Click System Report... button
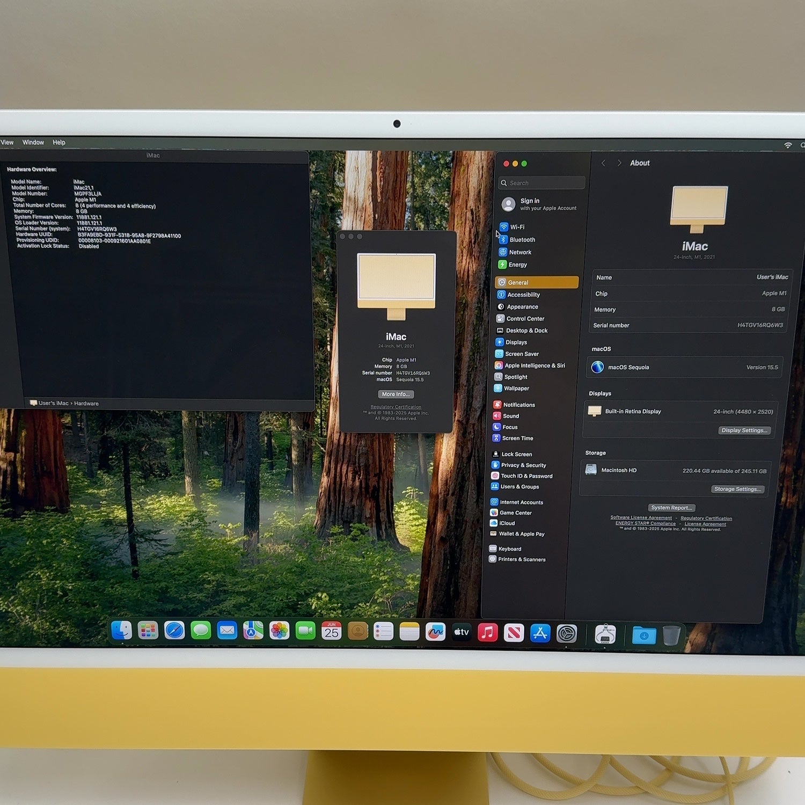Viewport: 805px width, 805px height. tap(671, 508)
